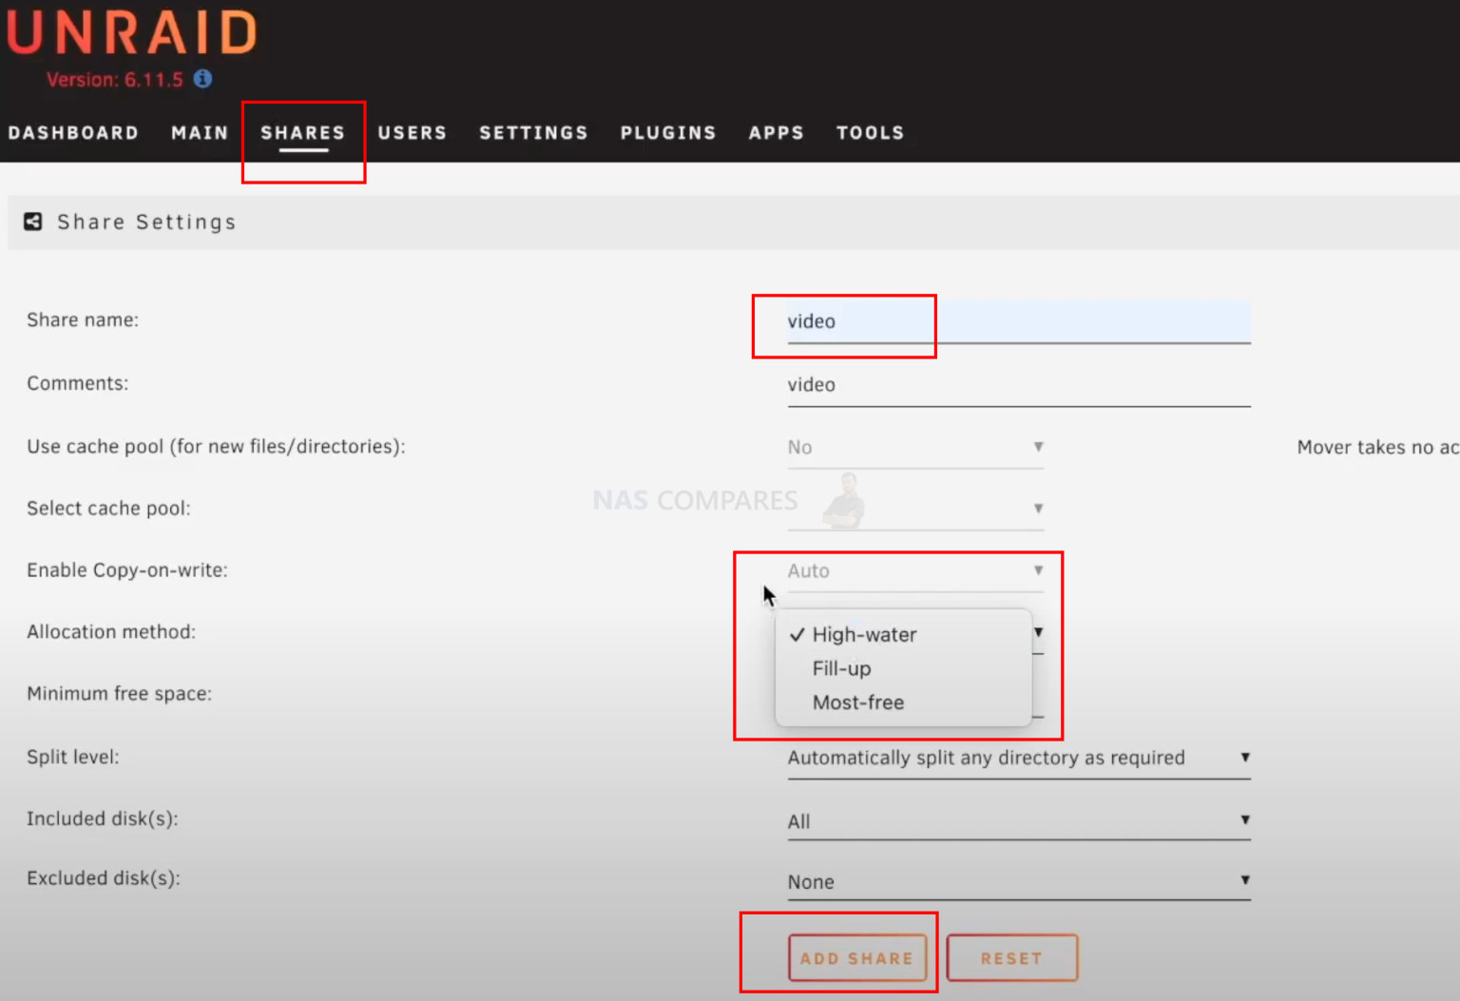Go to the TOOLS menu
This screenshot has width=1460, height=1001.
point(870,132)
